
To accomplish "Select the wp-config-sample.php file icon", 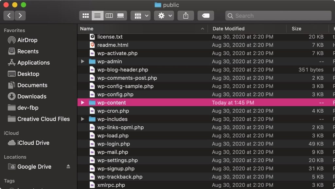I will (92, 86).
